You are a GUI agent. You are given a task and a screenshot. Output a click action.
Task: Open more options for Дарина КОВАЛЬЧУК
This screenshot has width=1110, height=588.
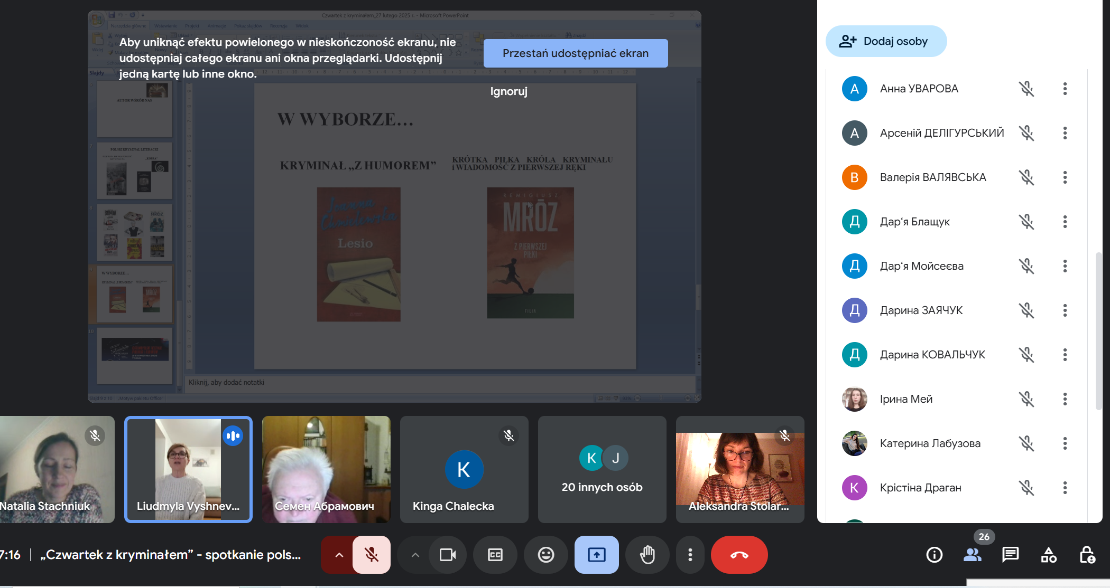pyautogui.click(x=1065, y=355)
